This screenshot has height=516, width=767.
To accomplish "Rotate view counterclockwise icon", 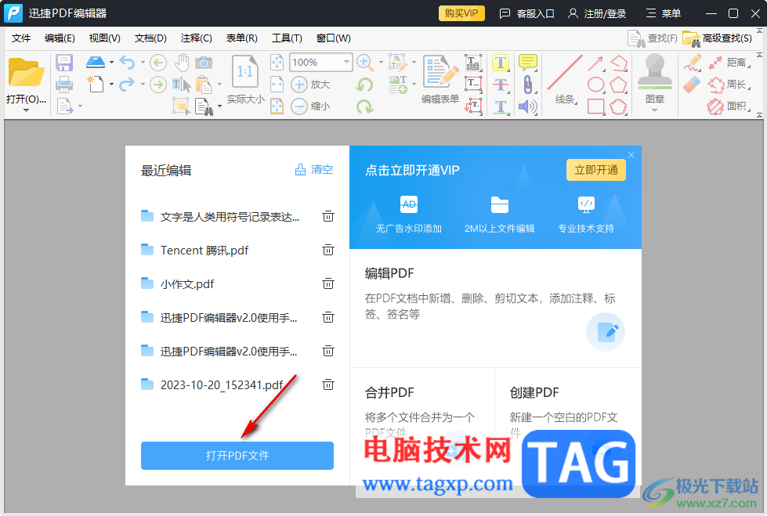I will [364, 84].
